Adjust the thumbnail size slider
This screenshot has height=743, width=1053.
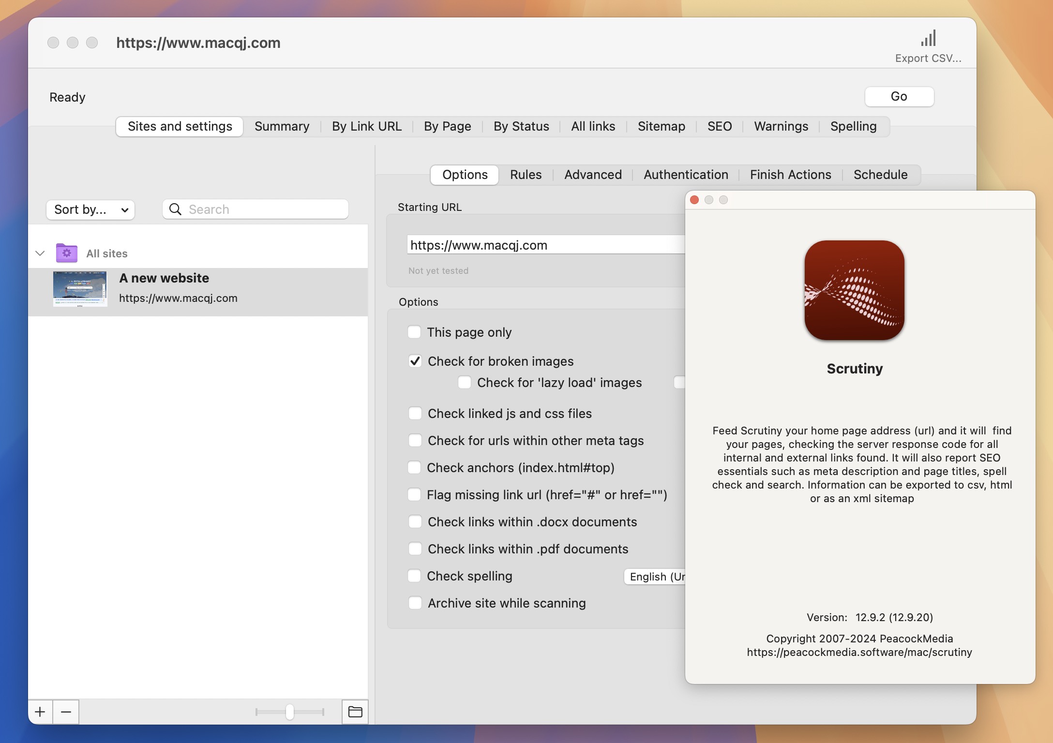click(x=290, y=712)
